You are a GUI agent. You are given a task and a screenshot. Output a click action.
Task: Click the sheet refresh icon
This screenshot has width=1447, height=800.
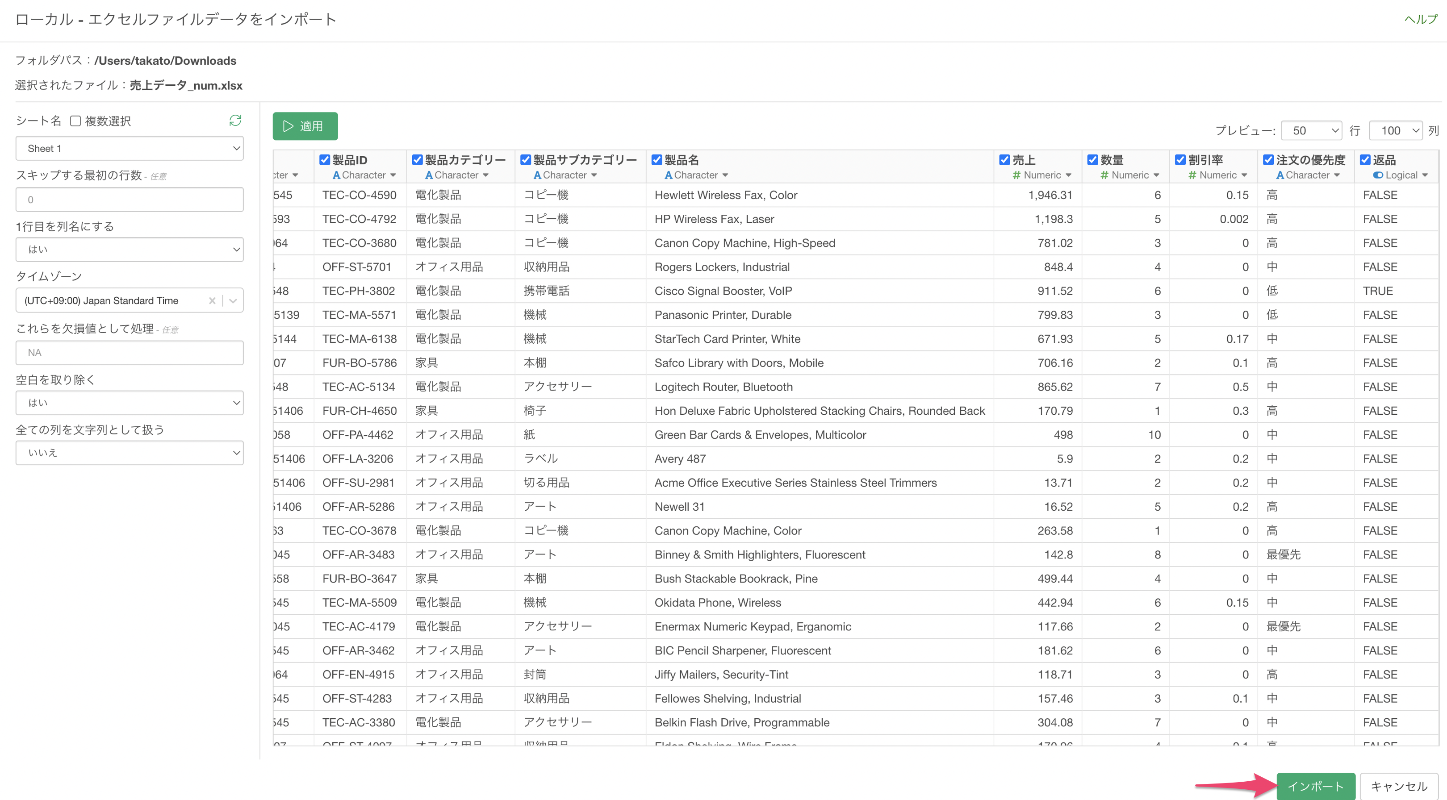pyautogui.click(x=235, y=120)
